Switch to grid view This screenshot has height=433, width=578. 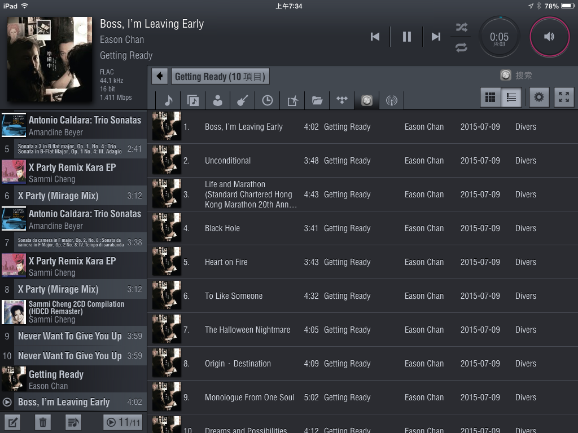pos(491,98)
